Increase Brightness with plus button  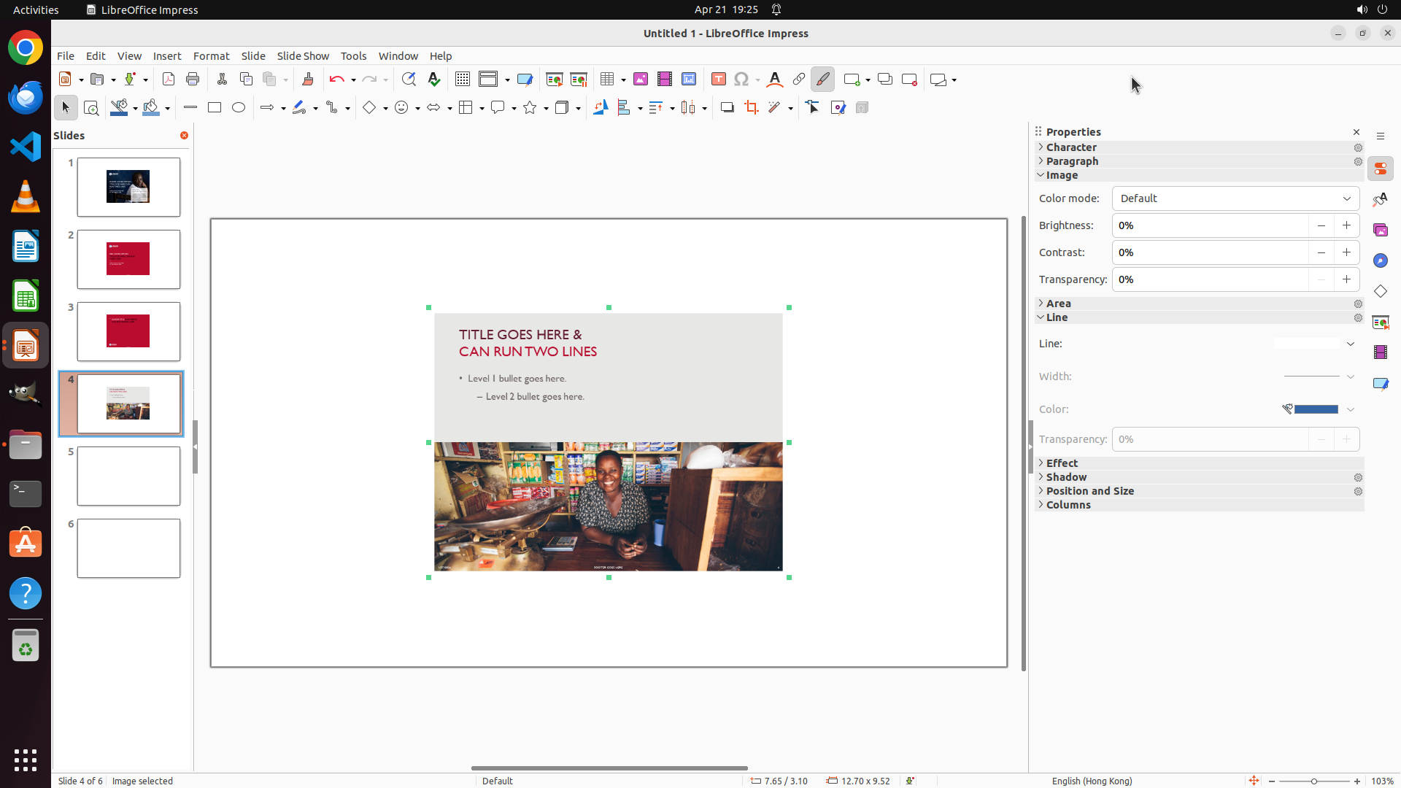pos(1346,225)
